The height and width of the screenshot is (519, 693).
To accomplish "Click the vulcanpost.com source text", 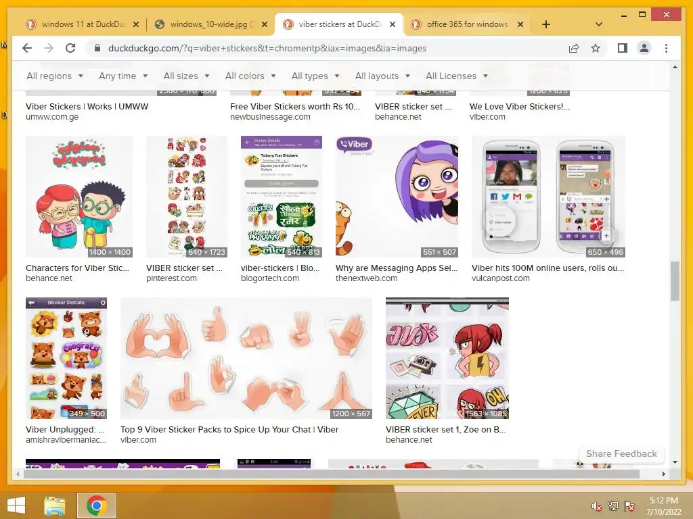I will [x=500, y=278].
